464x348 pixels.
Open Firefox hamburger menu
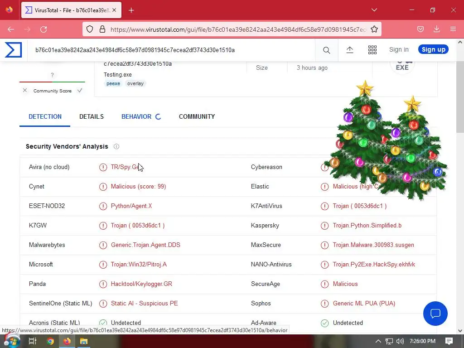(453, 29)
